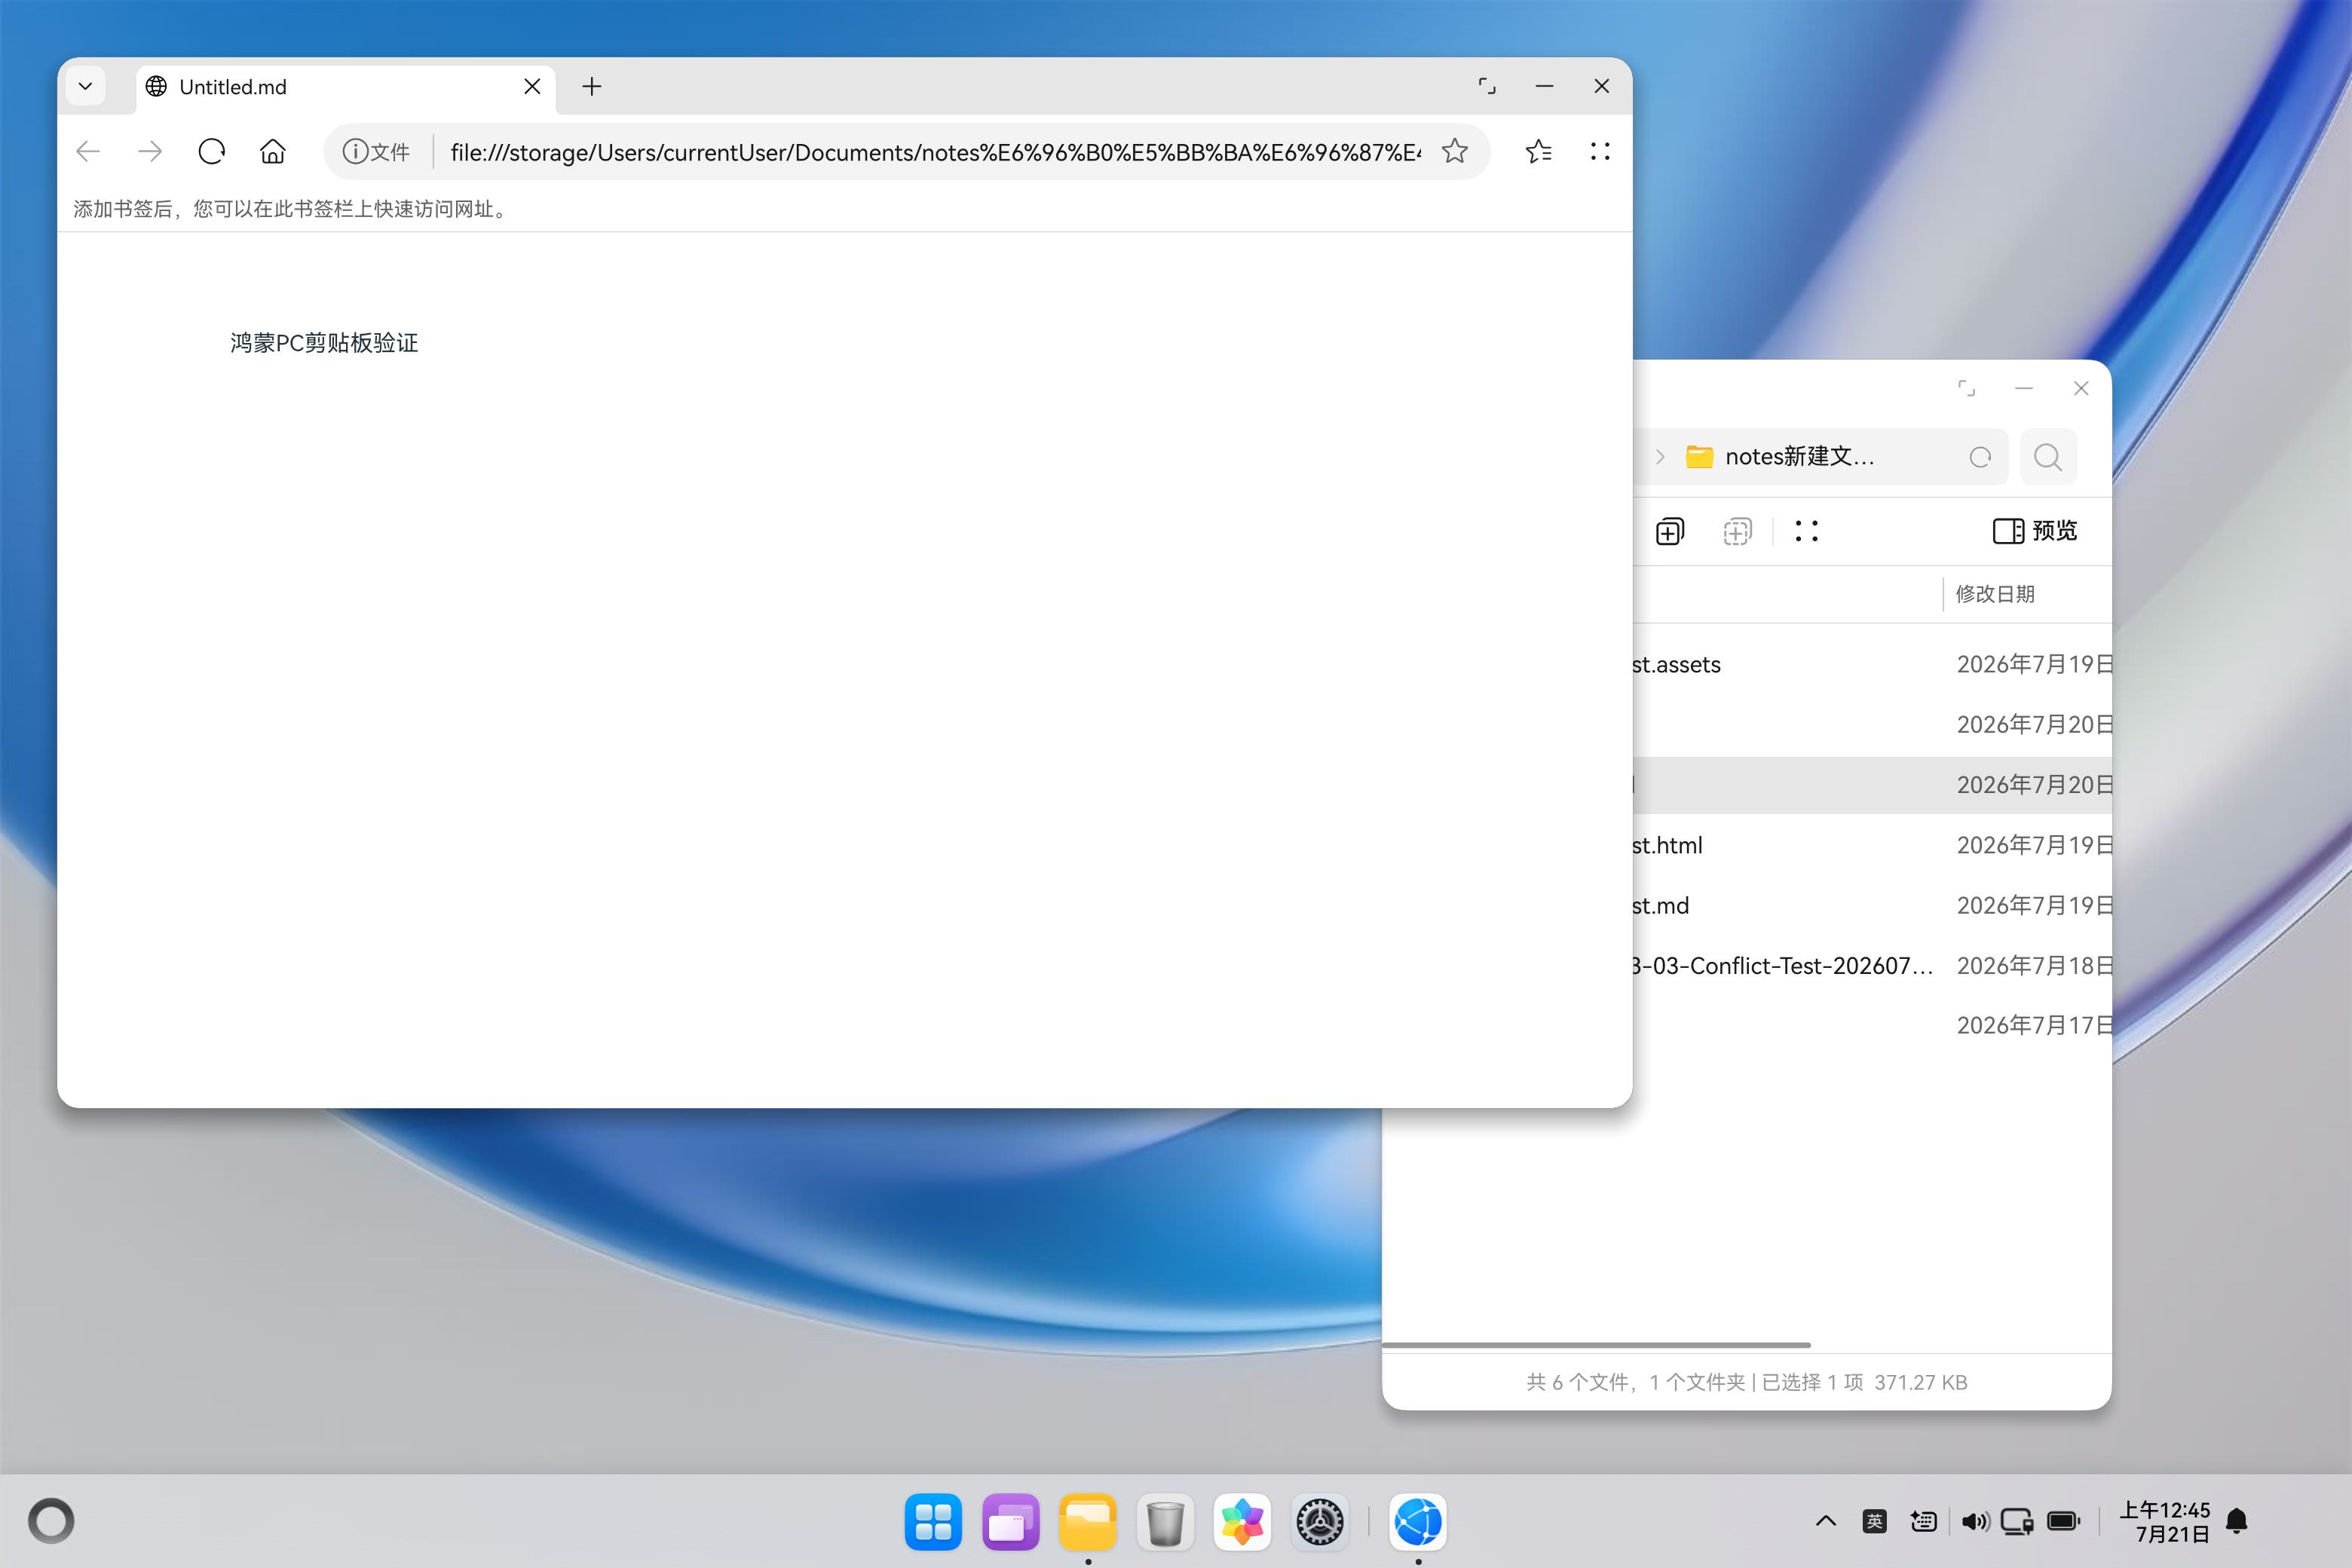
Task: Open the browser favorites list
Action: point(1539,151)
